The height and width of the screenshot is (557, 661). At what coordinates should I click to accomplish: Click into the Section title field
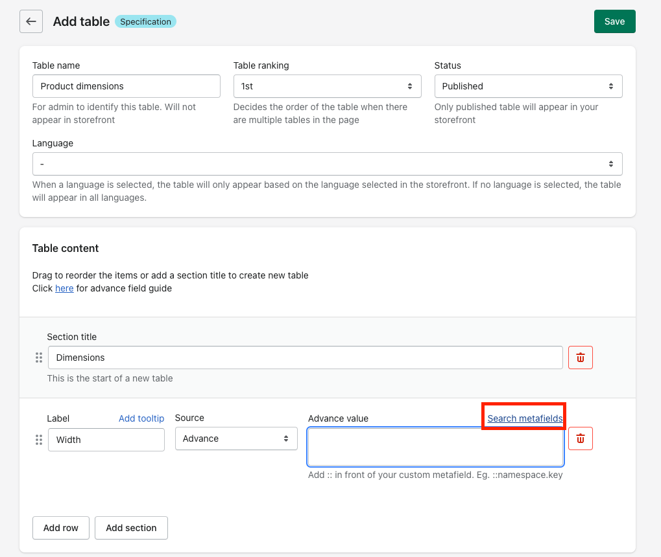pos(305,358)
